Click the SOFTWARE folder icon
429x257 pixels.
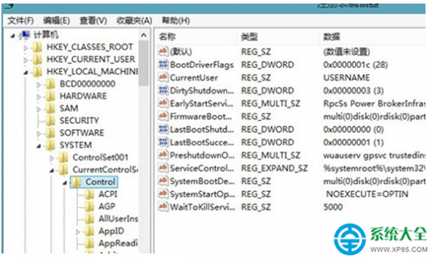point(50,133)
